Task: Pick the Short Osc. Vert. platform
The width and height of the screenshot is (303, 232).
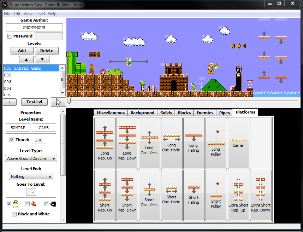Action: 149,195
